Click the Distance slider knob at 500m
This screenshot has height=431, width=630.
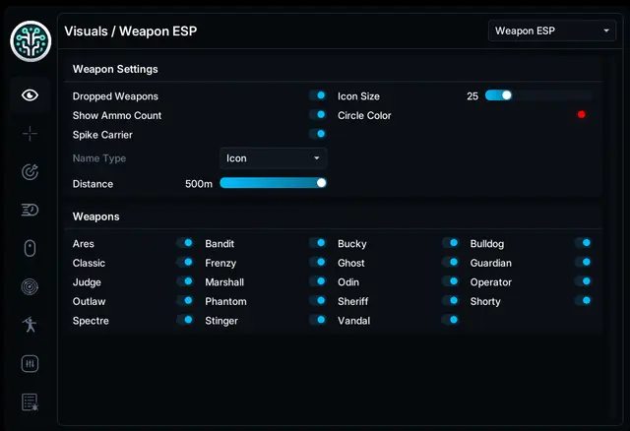[x=322, y=183]
